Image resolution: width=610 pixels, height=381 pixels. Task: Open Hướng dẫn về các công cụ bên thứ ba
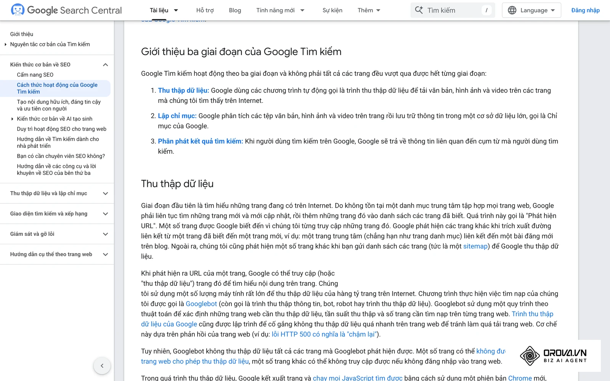tap(56, 170)
